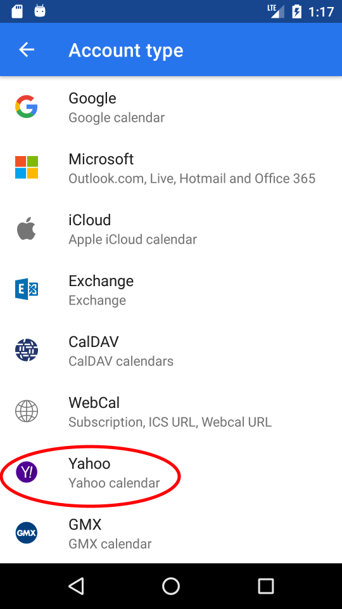Tap Android Home navigation button
This screenshot has width=342, height=609.
171,586
